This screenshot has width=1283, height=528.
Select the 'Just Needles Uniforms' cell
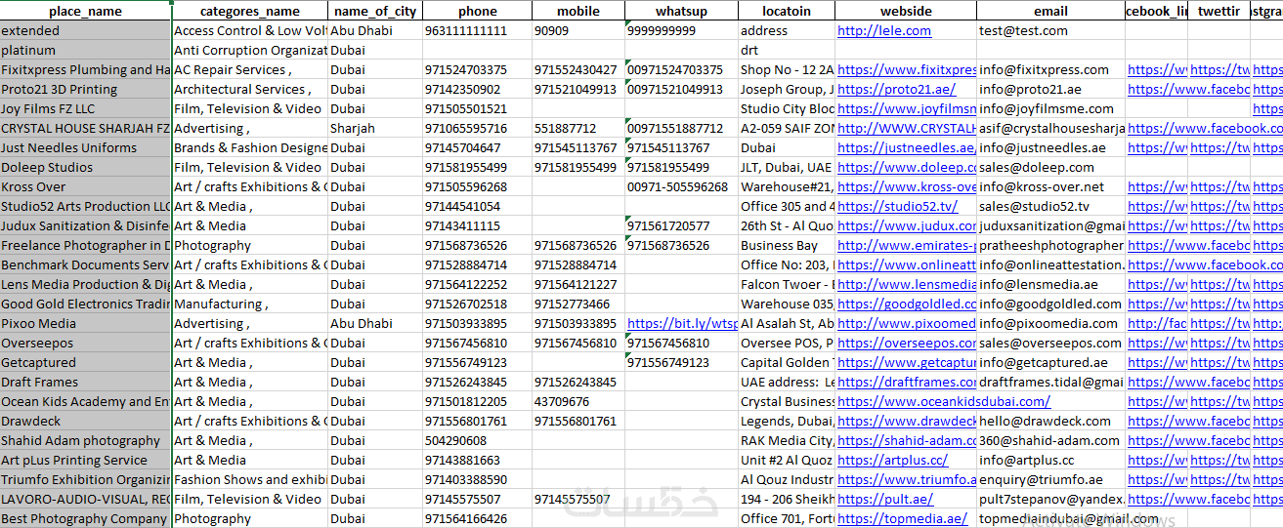tap(85, 147)
